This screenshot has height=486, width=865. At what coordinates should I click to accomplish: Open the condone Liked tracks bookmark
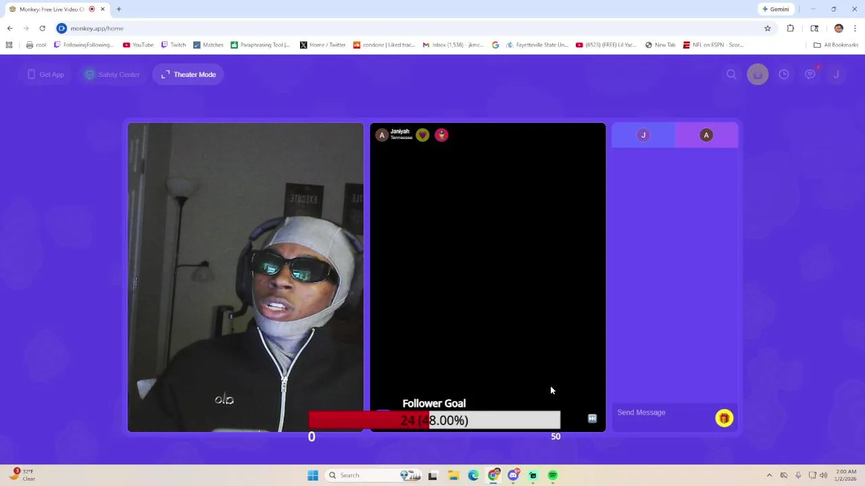[384, 45]
